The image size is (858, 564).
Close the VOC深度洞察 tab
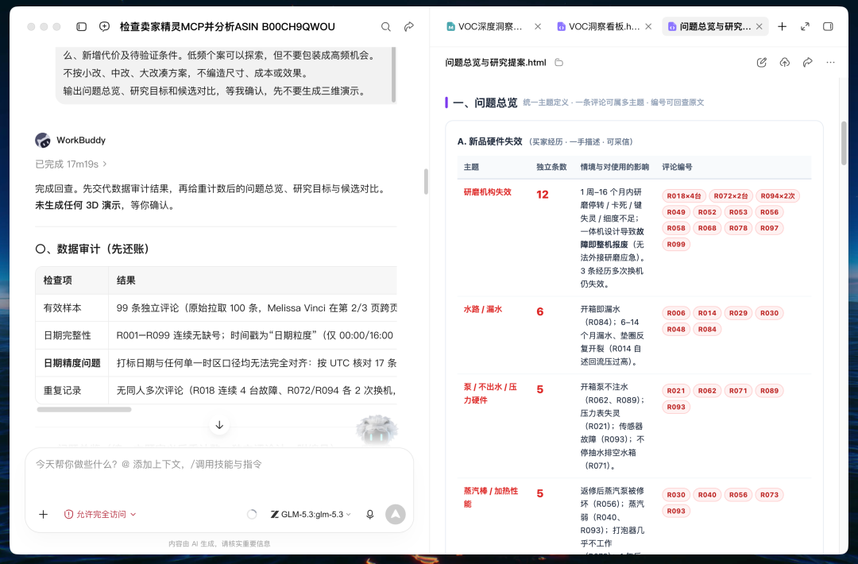(538, 26)
